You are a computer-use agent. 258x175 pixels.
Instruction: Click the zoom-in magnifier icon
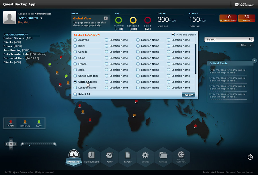click(22, 144)
